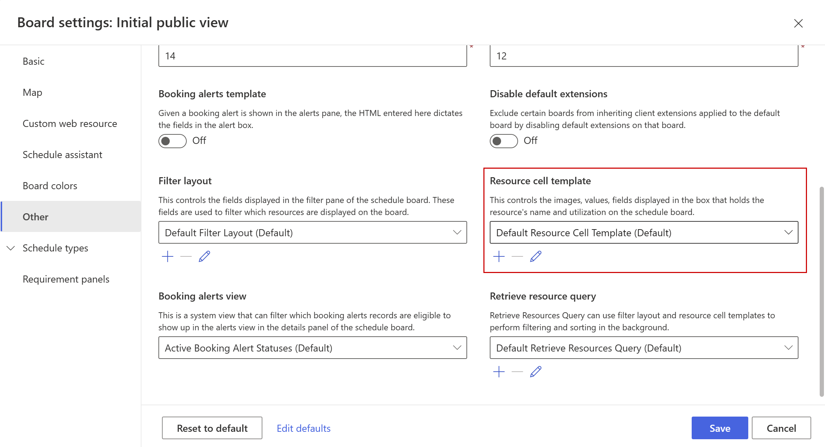Open the Edit defaults link
This screenshot has width=825, height=447.
point(303,428)
